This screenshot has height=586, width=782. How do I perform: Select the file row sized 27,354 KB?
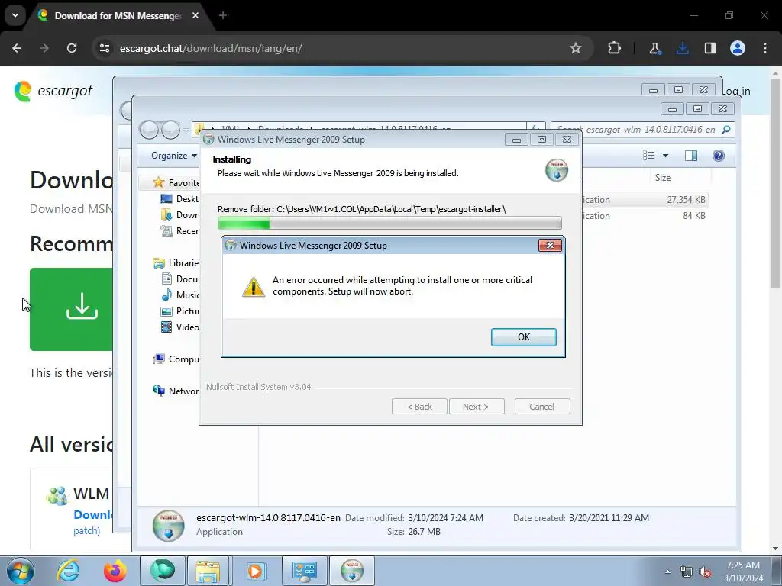[645, 200]
